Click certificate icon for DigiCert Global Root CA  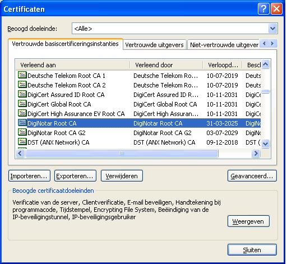coord(22,104)
